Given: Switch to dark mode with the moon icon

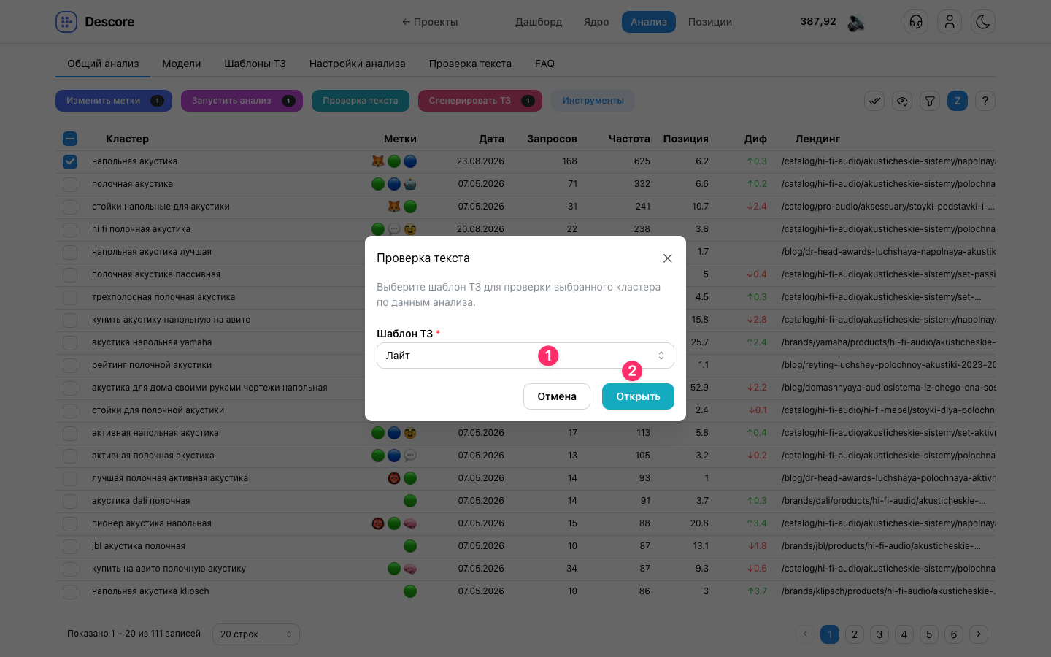Looking at the screenshot, I should [983, 22].
